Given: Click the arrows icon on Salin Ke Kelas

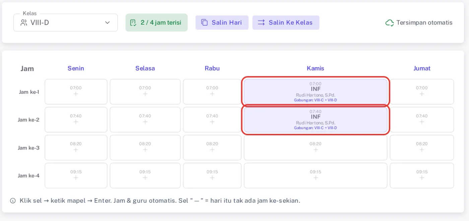Looking at the screenshot, I should 261,22.
